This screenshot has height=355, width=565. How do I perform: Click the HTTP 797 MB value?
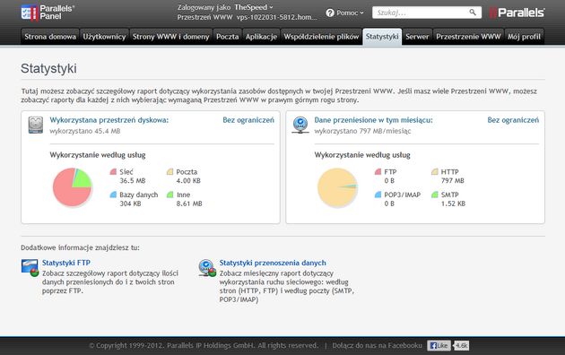coord(453,181)
